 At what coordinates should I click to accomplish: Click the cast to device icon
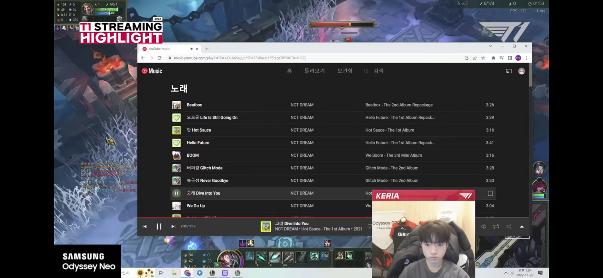(509, 71)
